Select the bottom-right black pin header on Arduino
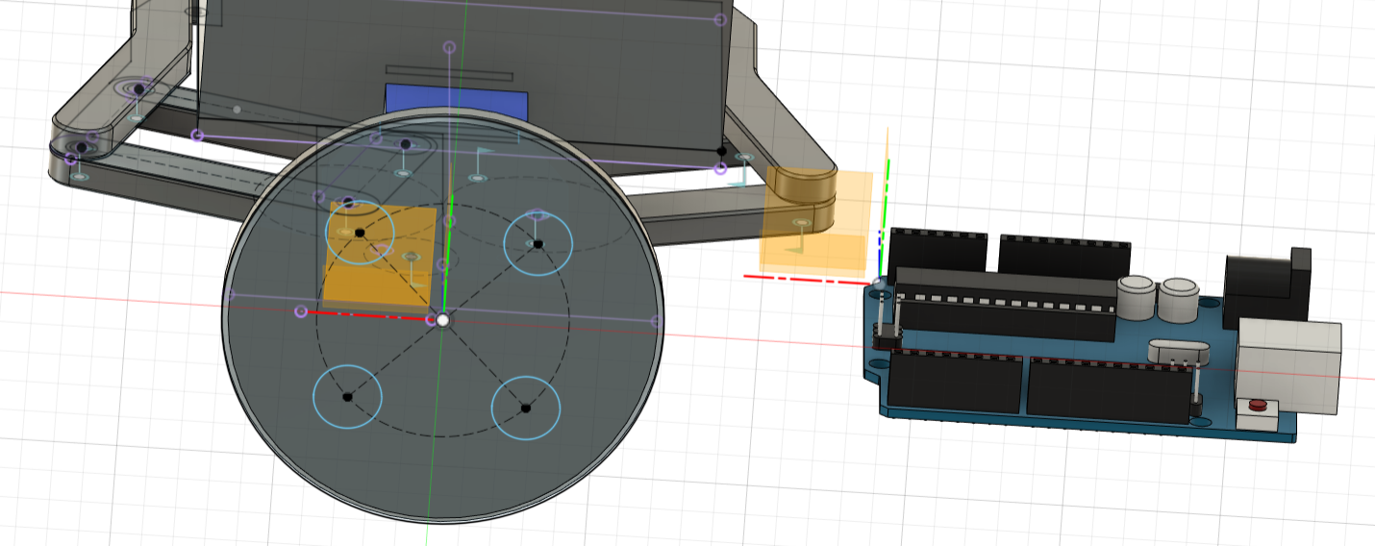 [1110, 390]
